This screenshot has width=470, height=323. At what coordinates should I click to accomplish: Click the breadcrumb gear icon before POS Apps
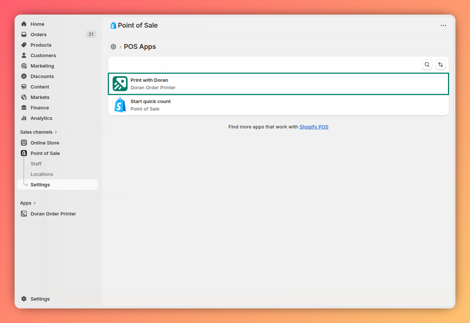click(113, 47)
